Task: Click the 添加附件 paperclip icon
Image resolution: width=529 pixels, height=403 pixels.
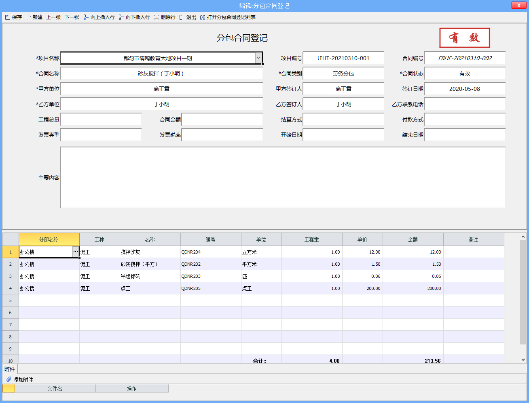Action: point(9,380)
